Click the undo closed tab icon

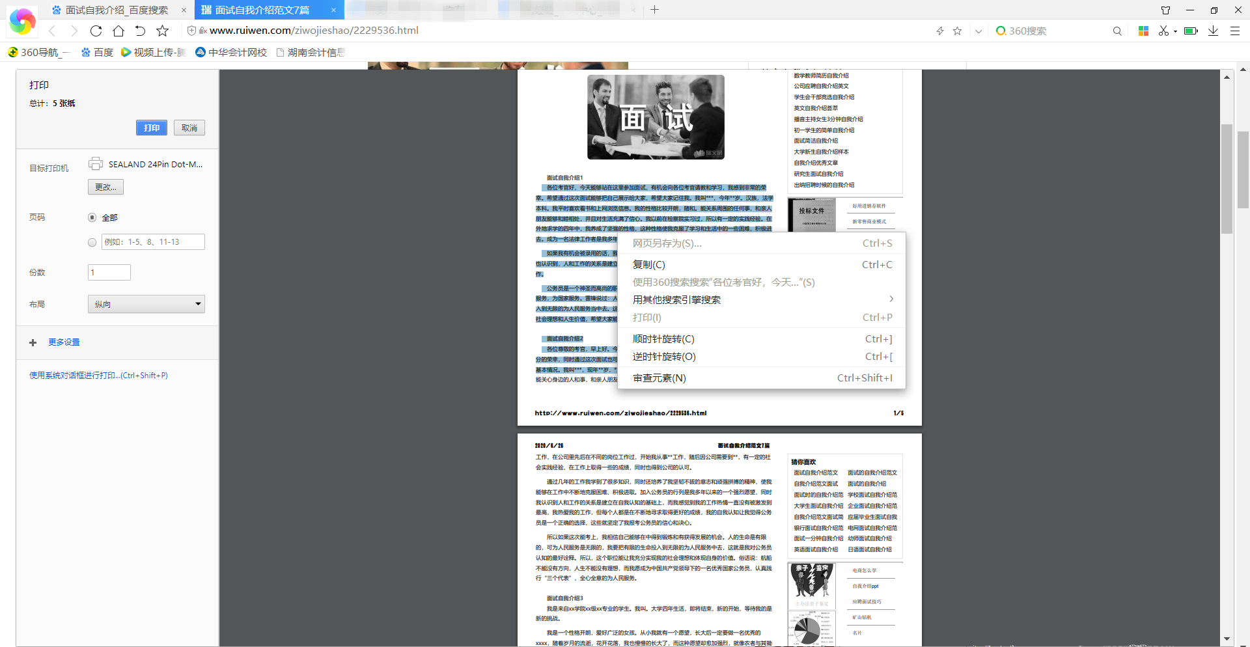140,31
